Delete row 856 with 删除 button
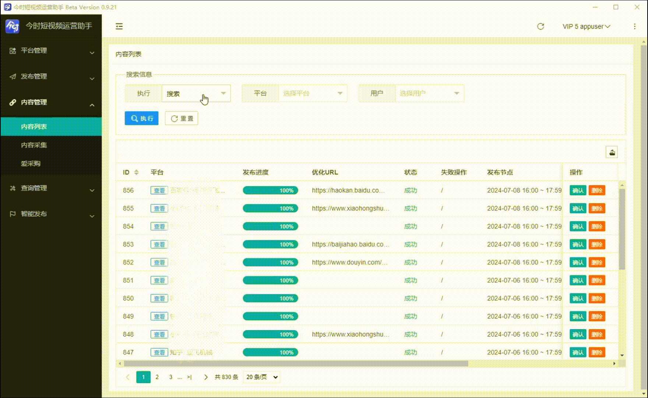Image resolution: width=648 pixels, height=398 pixels. pos(596,191)
